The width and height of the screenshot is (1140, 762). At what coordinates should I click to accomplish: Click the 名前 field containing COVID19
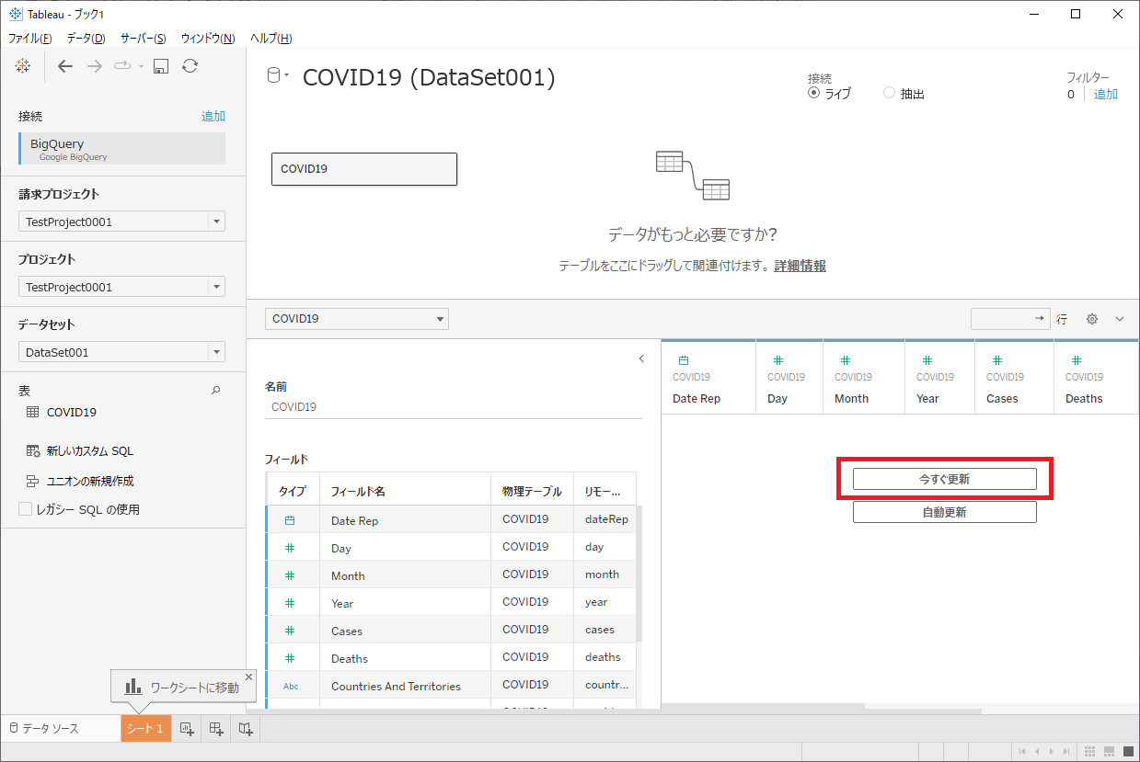(x=453, y=406)
